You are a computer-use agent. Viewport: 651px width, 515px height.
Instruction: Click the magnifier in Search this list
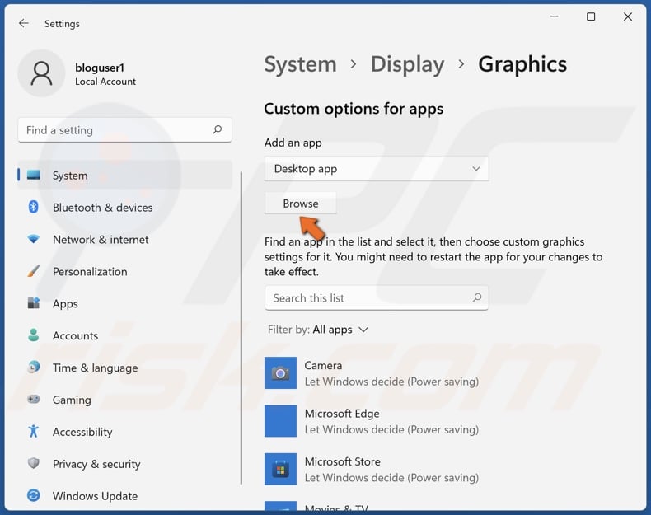point(476,297)
